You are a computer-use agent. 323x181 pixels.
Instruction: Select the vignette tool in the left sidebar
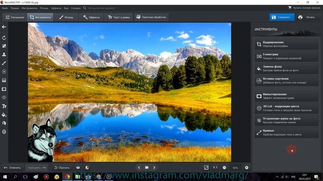click(4, 89)
